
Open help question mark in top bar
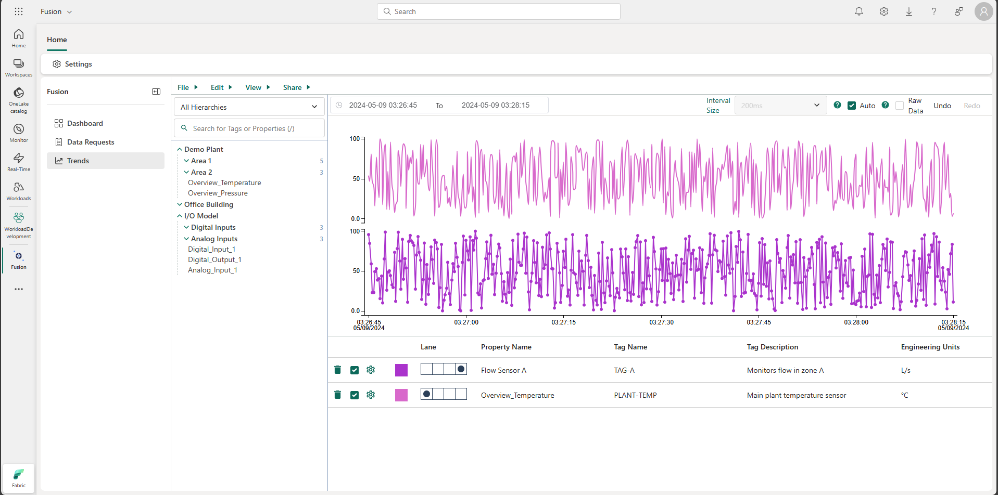coord(934,11)
